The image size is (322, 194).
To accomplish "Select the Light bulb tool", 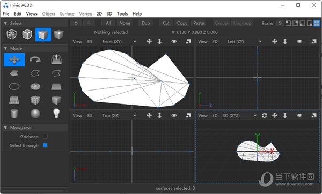I will tap(56, 114).
